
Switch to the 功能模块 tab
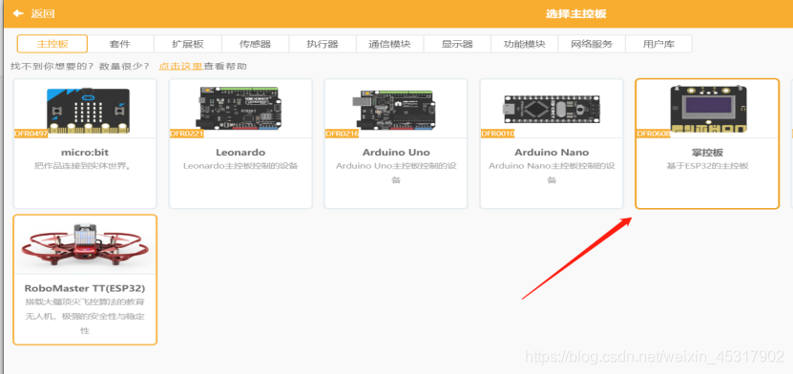point(525,44)
